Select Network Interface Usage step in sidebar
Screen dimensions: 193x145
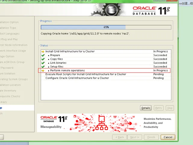click(13, 51)
